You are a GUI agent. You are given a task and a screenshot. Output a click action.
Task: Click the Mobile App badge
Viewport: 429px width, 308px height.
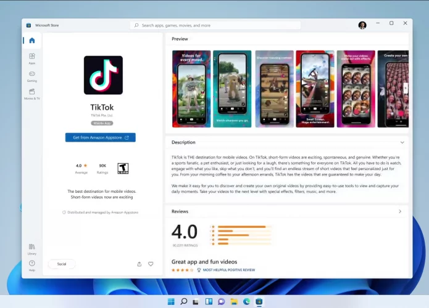click(x=102, y=123)
